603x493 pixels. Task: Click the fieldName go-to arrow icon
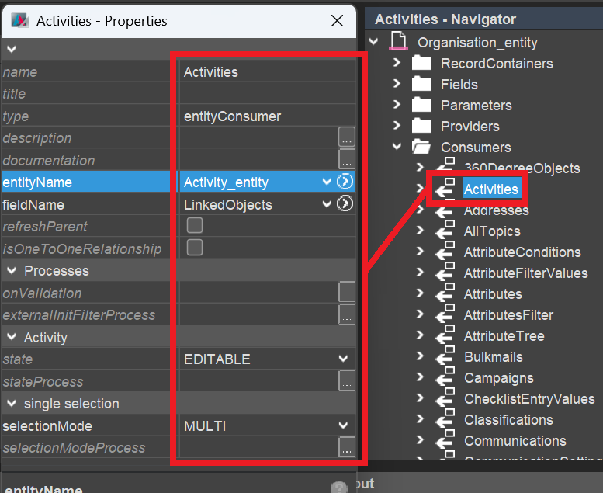[x=345, y=204]
